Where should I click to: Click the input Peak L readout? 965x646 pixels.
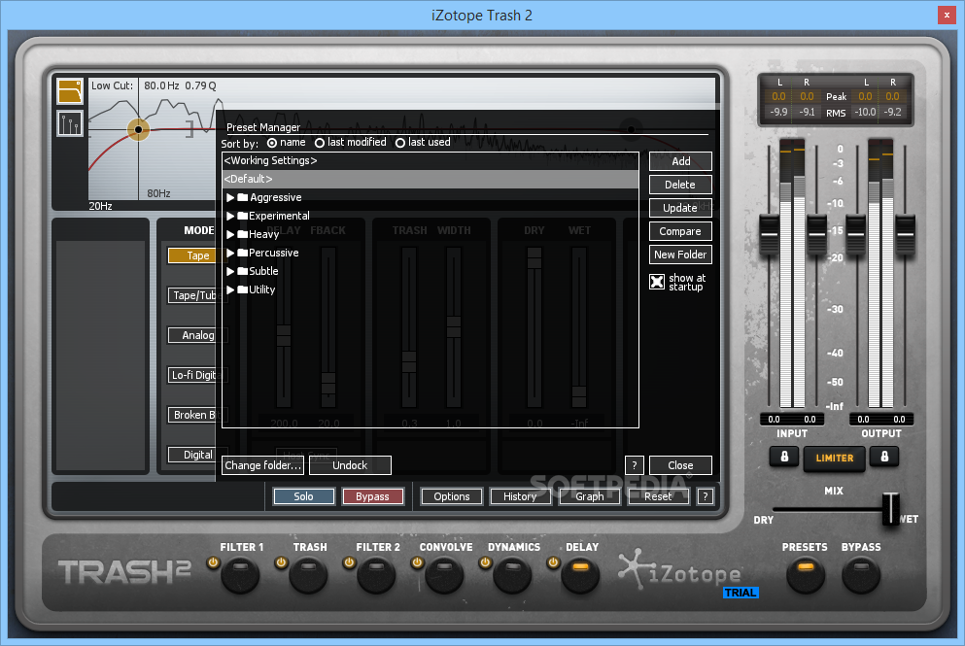pyautogui.click(x=778, y=96)
